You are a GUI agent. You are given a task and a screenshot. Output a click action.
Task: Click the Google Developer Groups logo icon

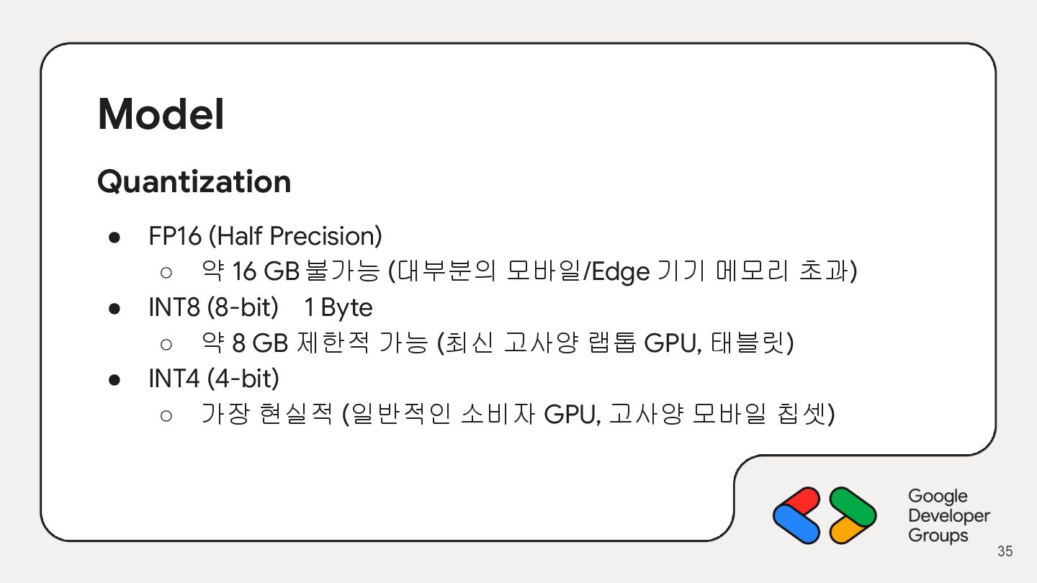[x=824, y=515]
